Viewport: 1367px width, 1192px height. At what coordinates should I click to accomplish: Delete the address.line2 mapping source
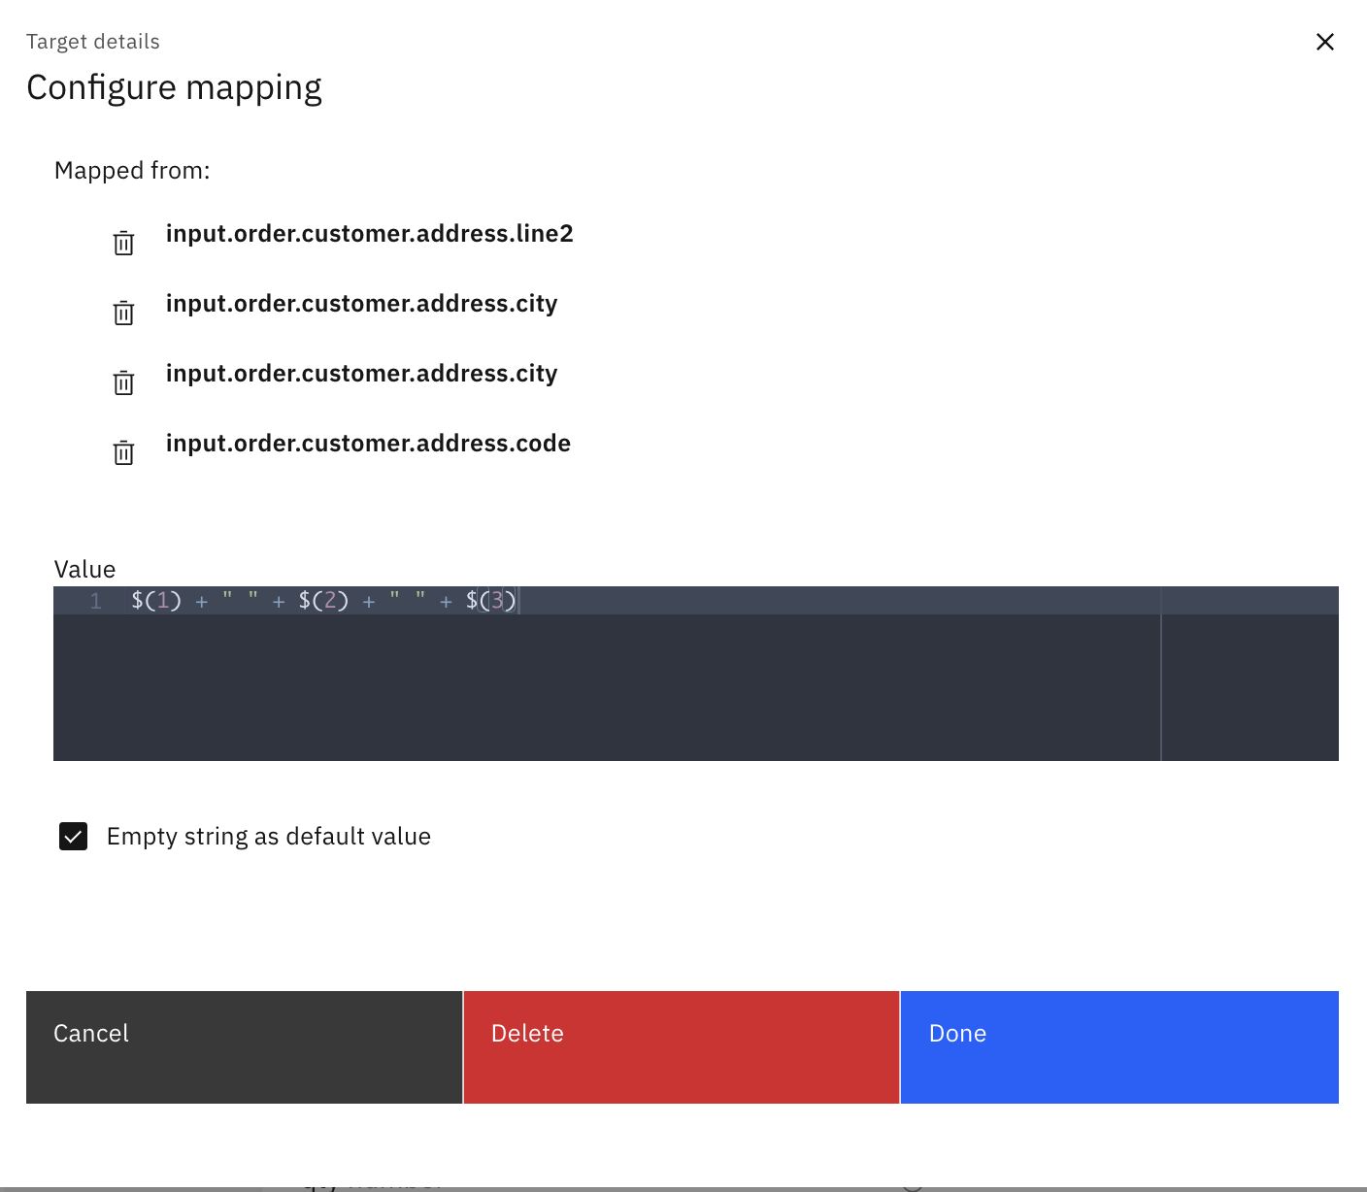point(123,243)
